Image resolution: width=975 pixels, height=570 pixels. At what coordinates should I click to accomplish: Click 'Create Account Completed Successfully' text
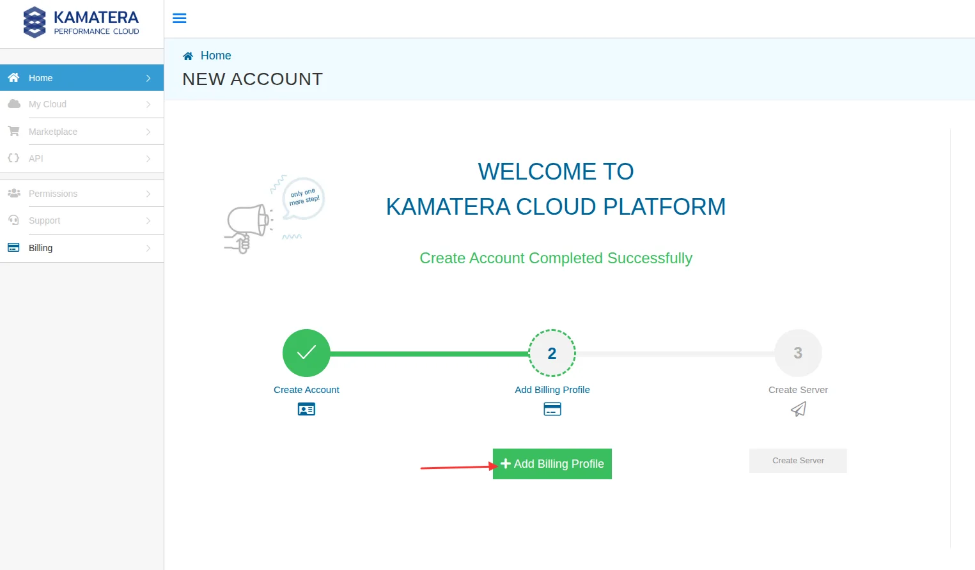tap(556, 258)
